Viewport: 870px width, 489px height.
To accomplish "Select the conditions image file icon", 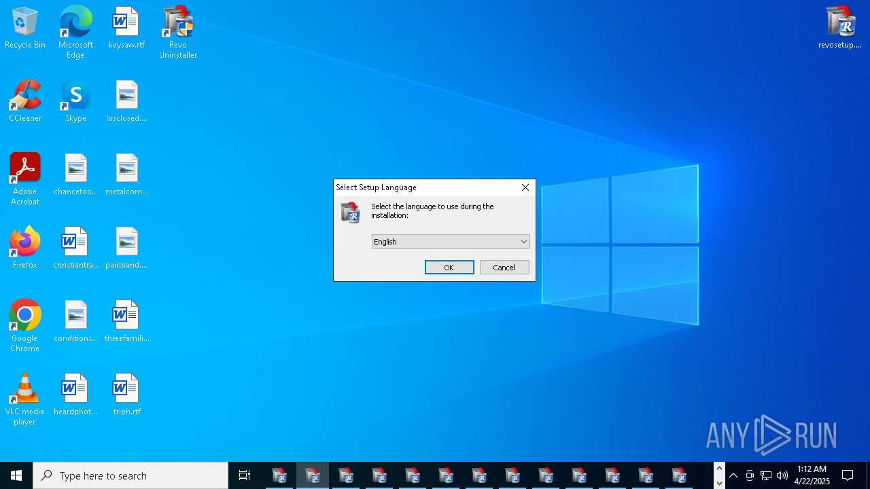I will (75, 322).
